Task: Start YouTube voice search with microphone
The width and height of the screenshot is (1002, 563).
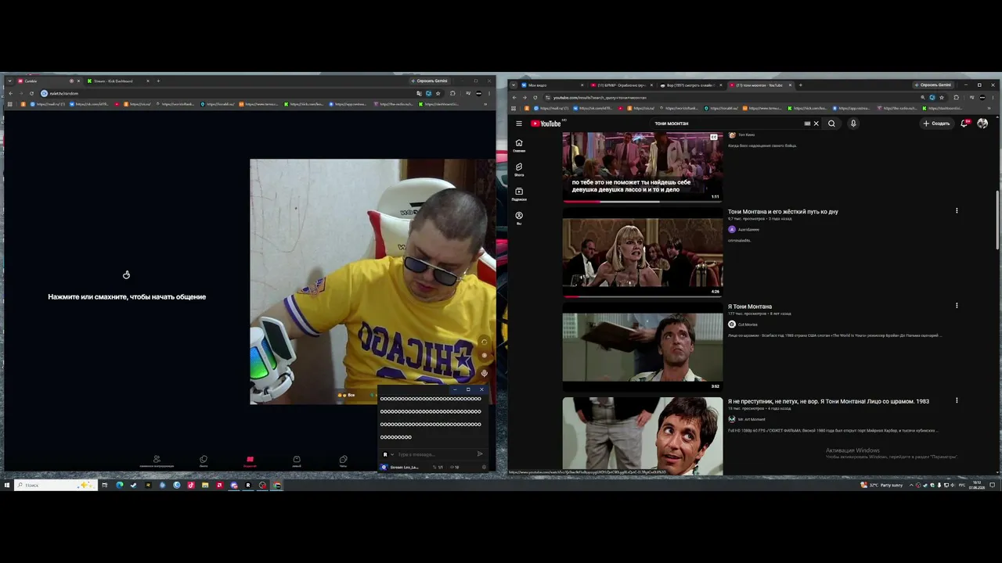Action: pyautogui.click(x=853, y=124)
